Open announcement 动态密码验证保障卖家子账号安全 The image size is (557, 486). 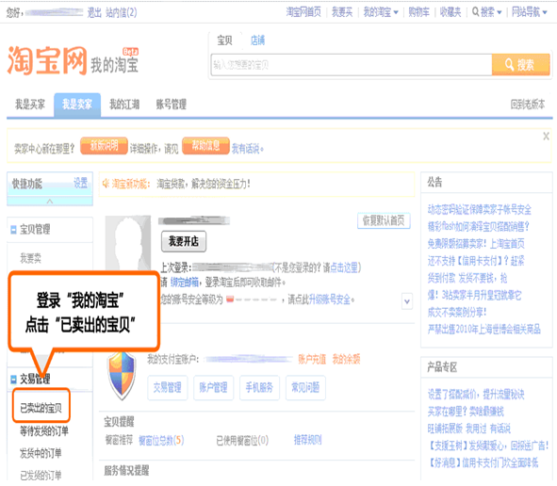(480, 210)
